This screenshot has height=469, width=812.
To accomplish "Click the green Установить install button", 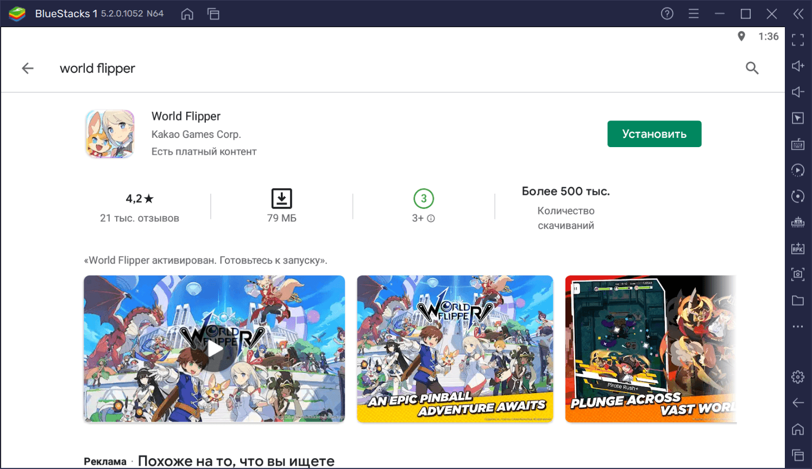I will (x=654, y=134).
